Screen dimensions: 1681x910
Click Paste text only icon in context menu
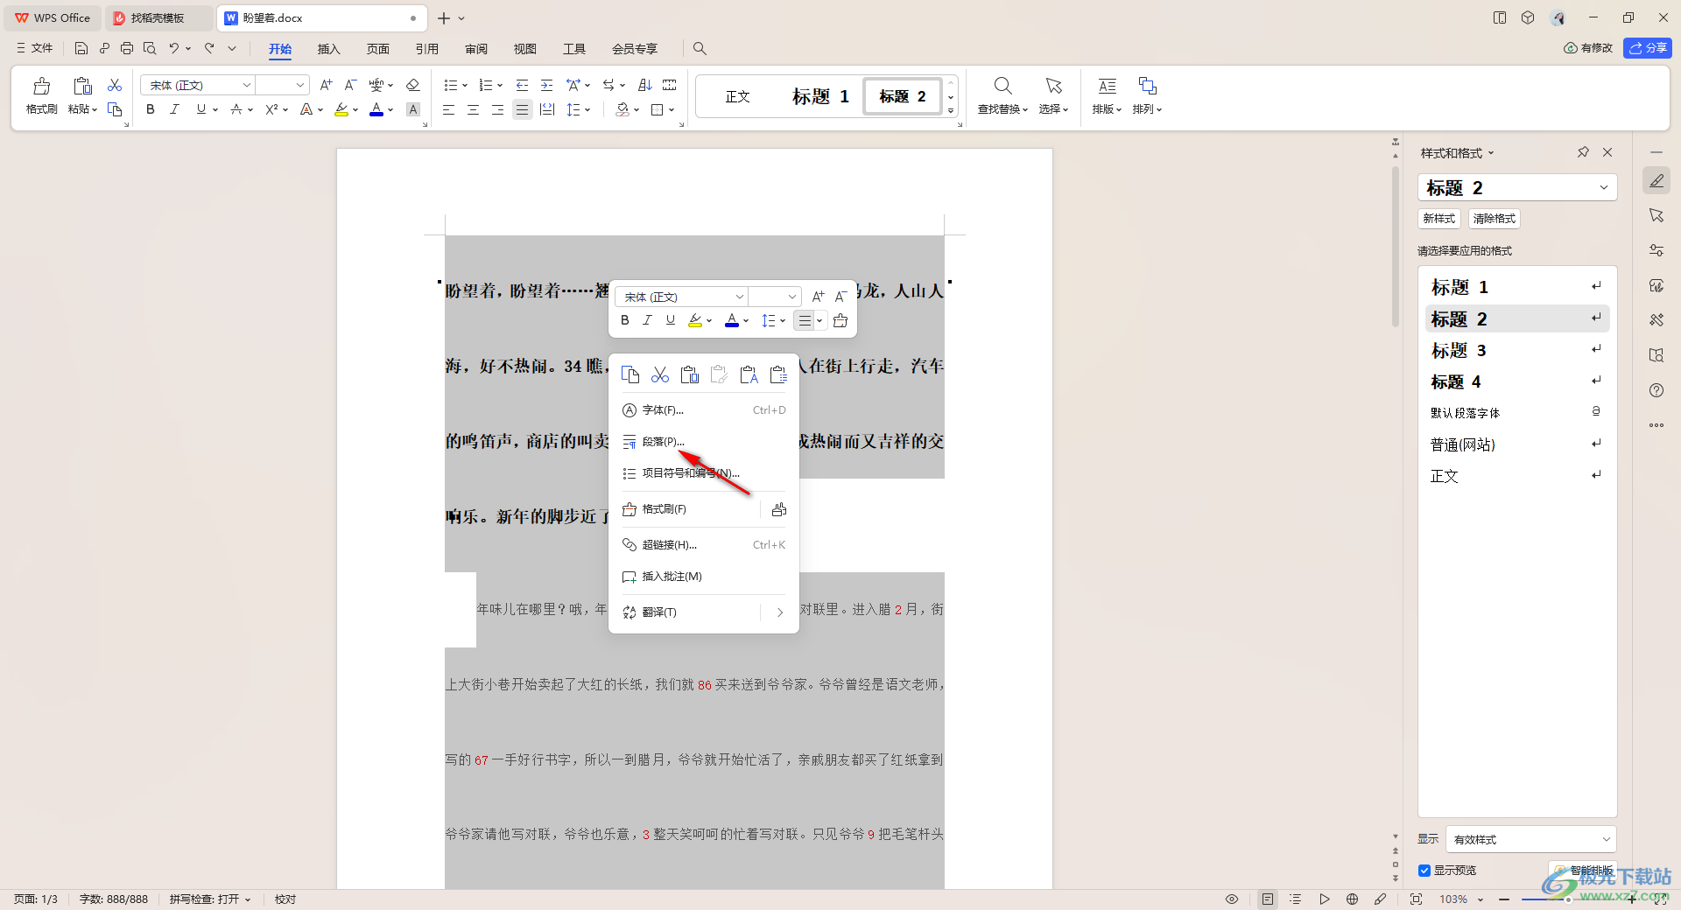(749, 375)
